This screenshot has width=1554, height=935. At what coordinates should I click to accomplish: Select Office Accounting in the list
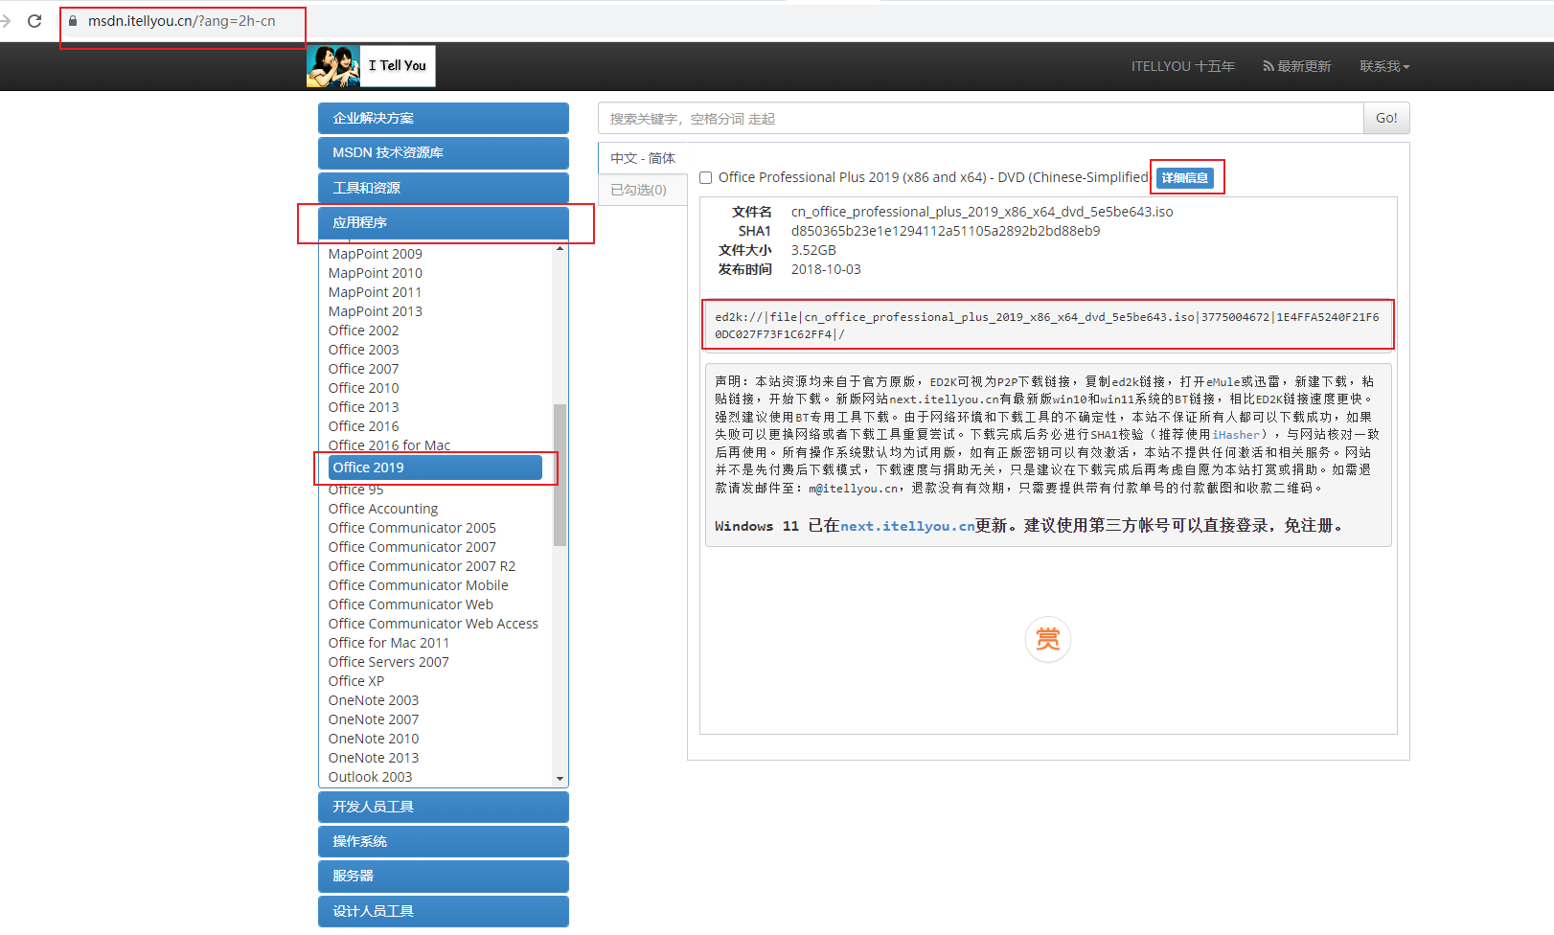tap(383, 509)
